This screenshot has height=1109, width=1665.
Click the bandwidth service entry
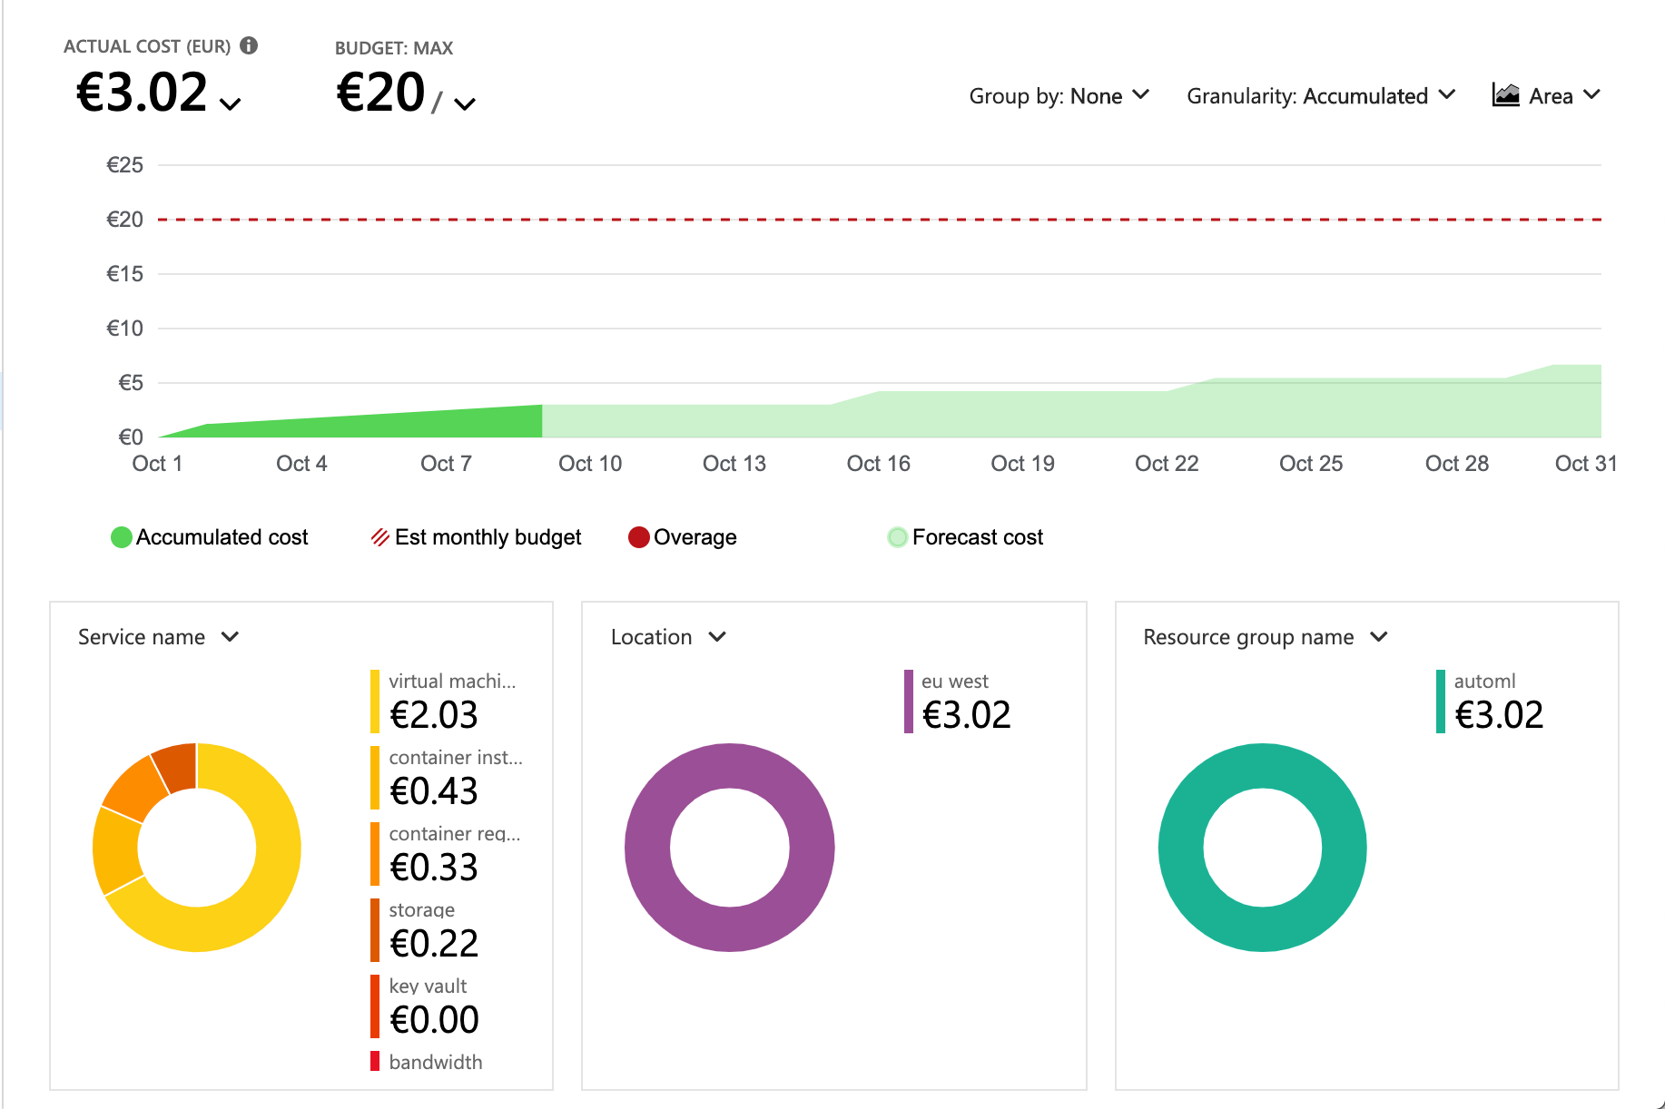(x=435, y=1061)
